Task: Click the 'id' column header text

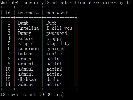Action: point(8,13)
